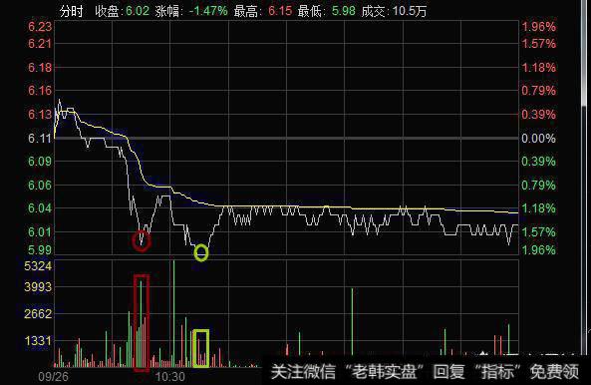
Task: Click the 3993 volume axis label
Action: 38,287
